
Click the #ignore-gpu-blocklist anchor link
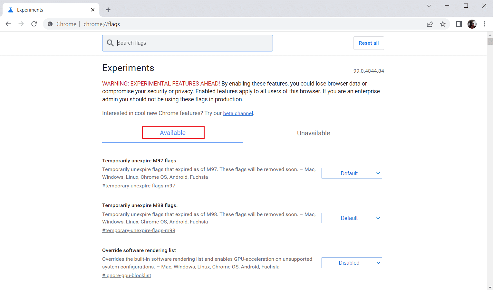127,276
